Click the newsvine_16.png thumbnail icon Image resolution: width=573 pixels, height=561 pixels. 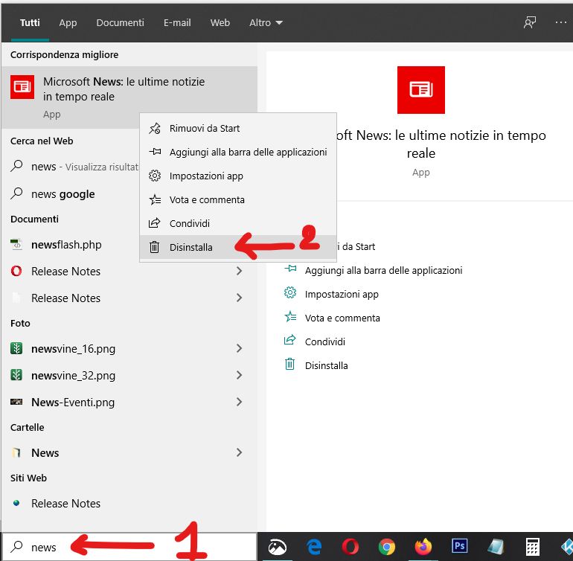tap(16, 348)
